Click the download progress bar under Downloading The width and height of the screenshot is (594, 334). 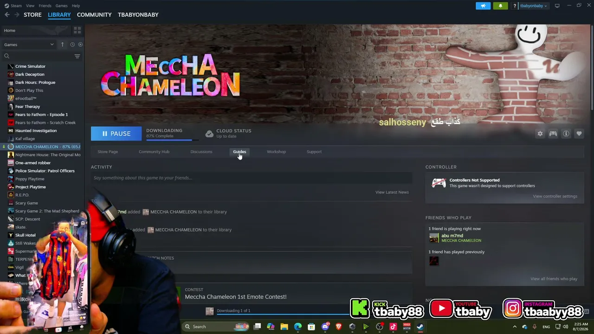tap(172, 139)
